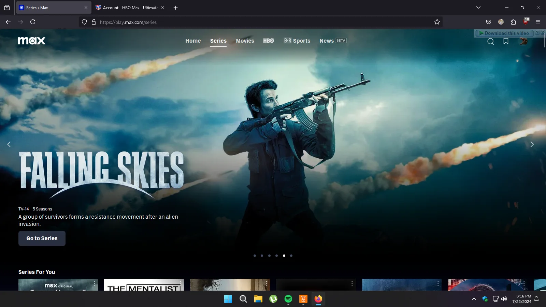Viewport: 546px width, 307px height.
Task: Open the News BETA section
Action: (x=333, y=41)
